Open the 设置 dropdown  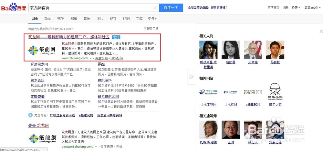296,8
